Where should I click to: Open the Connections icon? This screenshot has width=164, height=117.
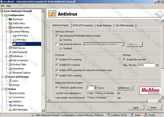10,97
